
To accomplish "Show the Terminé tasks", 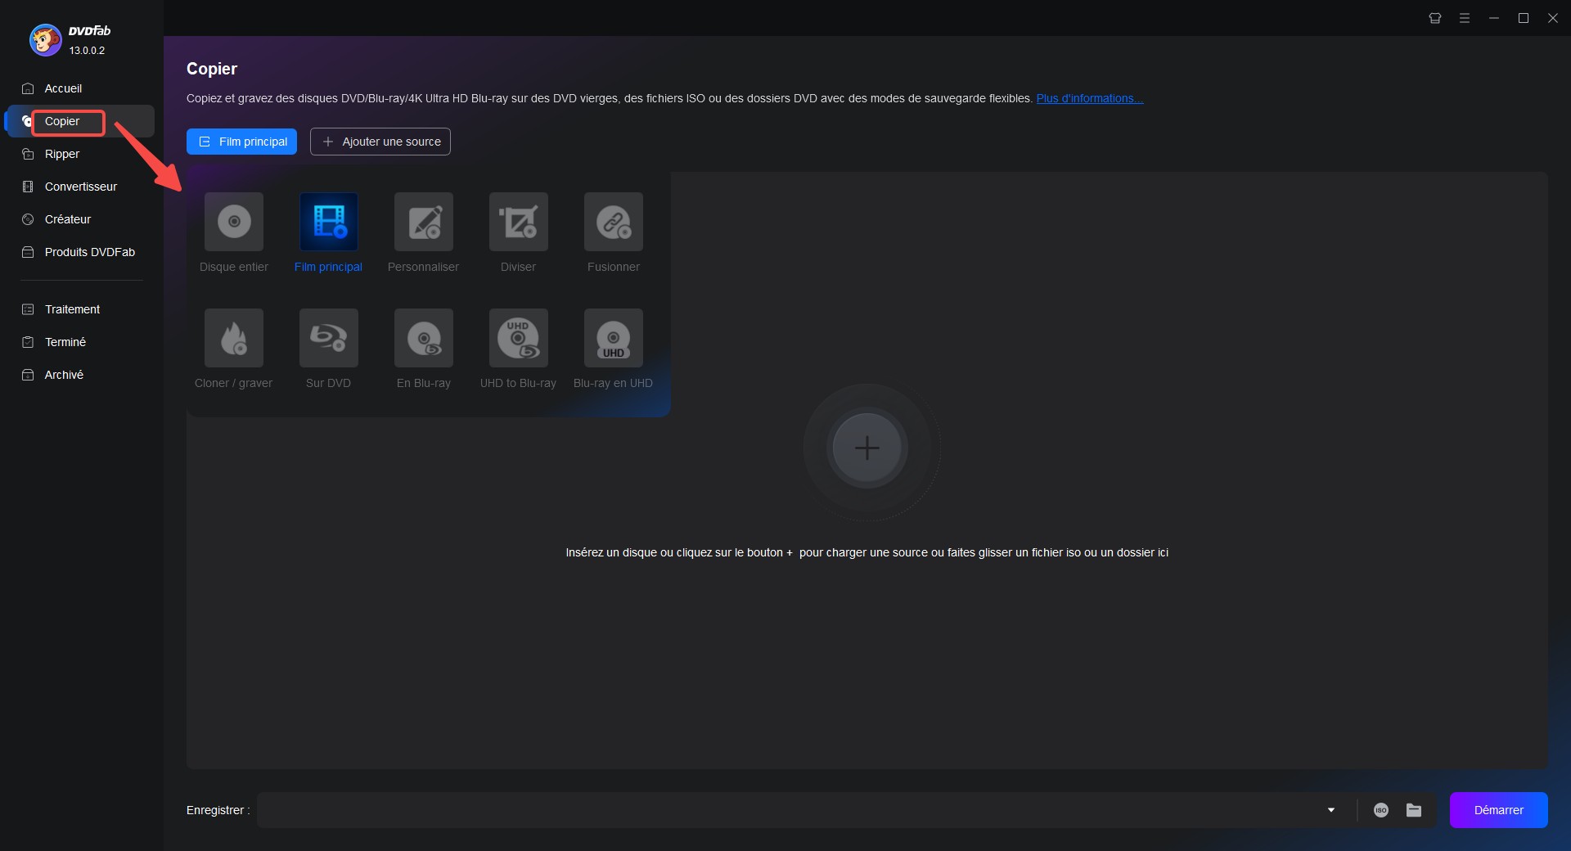I will tap(79, 342).
